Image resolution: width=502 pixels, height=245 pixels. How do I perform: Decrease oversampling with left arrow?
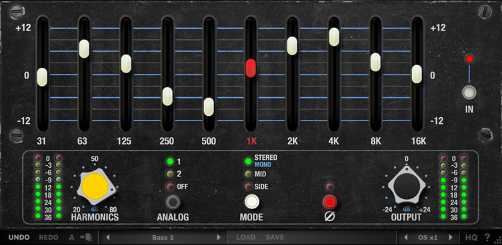406,237
